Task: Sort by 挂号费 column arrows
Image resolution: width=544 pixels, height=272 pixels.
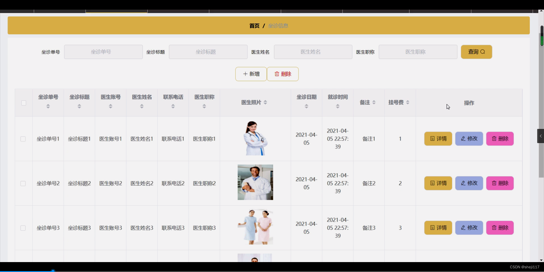Action: click(408, 102)
